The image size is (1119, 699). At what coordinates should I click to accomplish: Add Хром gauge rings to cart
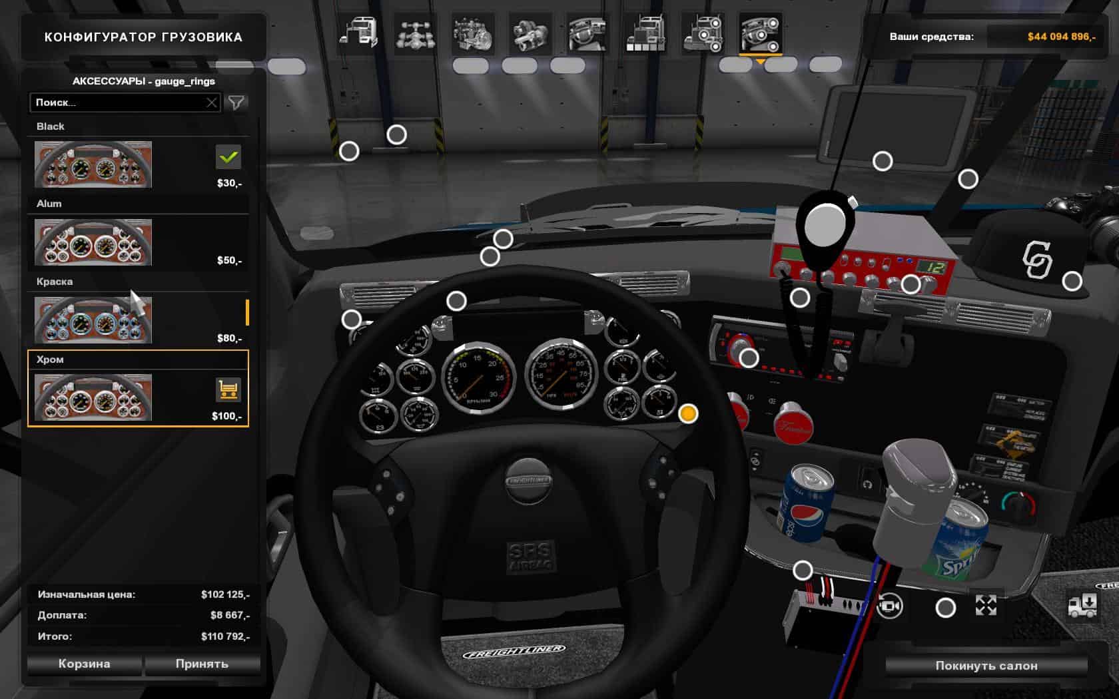pos(228,390)
